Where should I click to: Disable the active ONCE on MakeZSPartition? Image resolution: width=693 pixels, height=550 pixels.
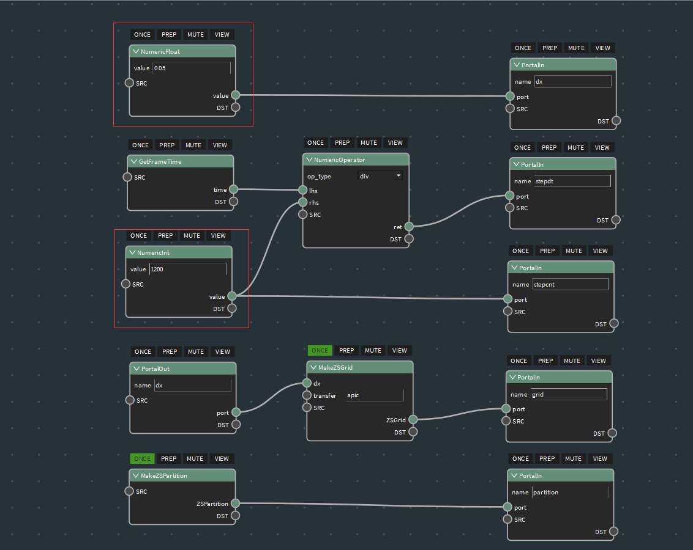(142, 459)
